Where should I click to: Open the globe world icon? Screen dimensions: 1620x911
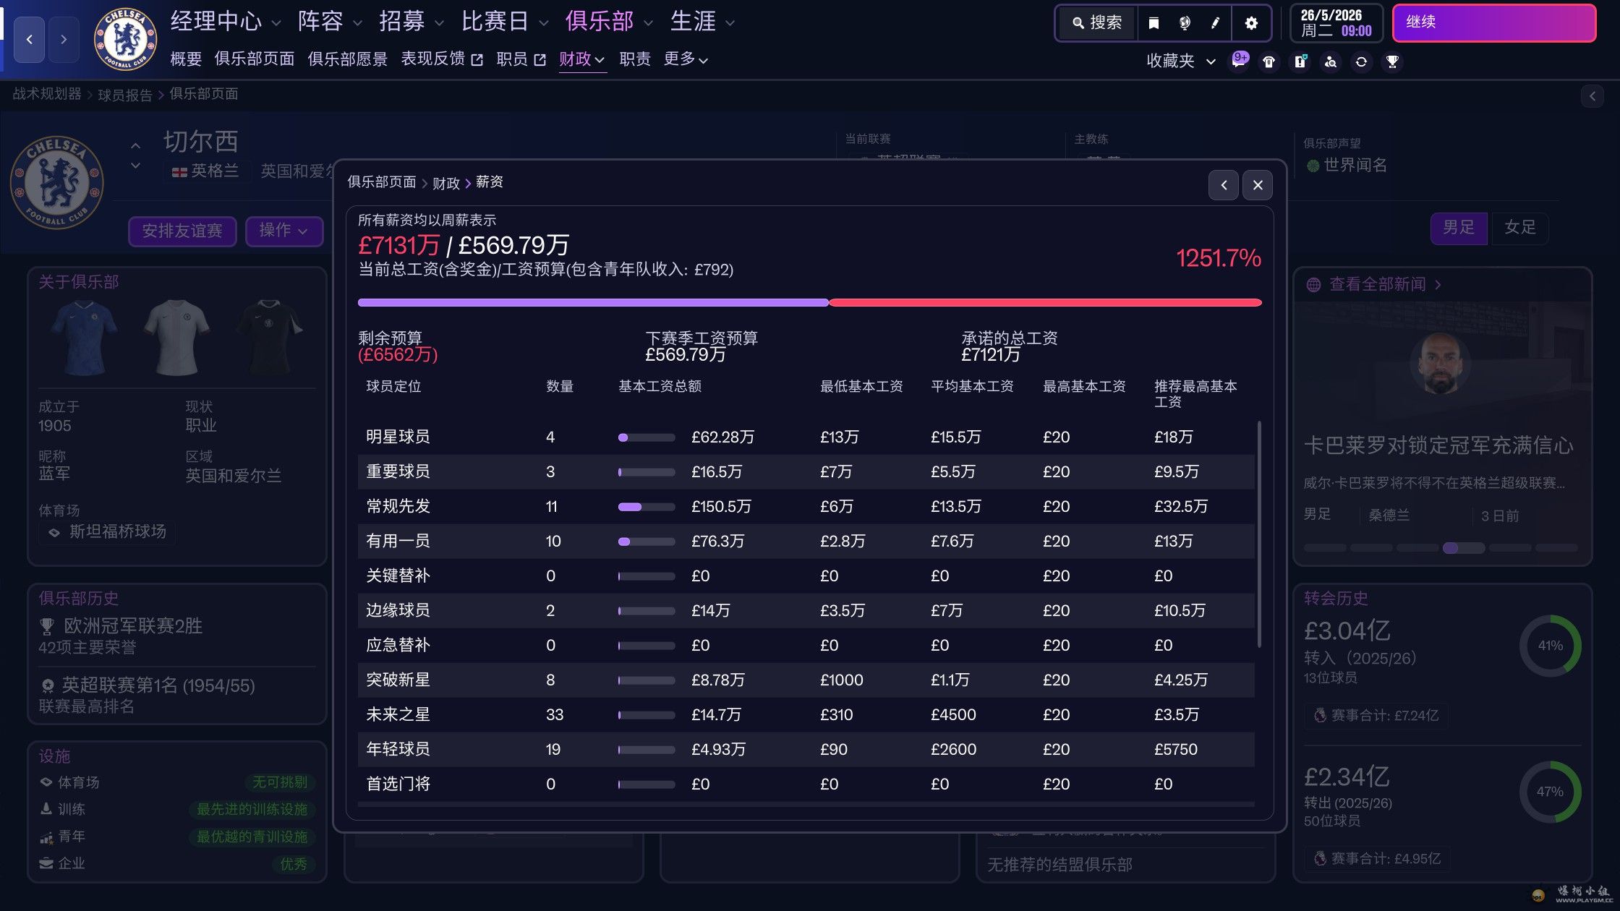(x=1185, y=23)
